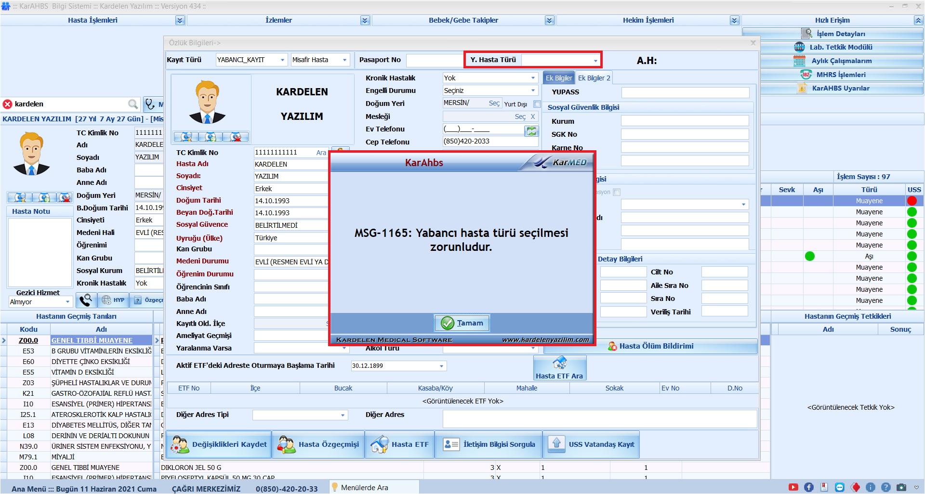Image resolution: width=925 pixels, height=494 pixels.
Task: Click the magnifier search icon in patient search
Action: click(133, 104)
